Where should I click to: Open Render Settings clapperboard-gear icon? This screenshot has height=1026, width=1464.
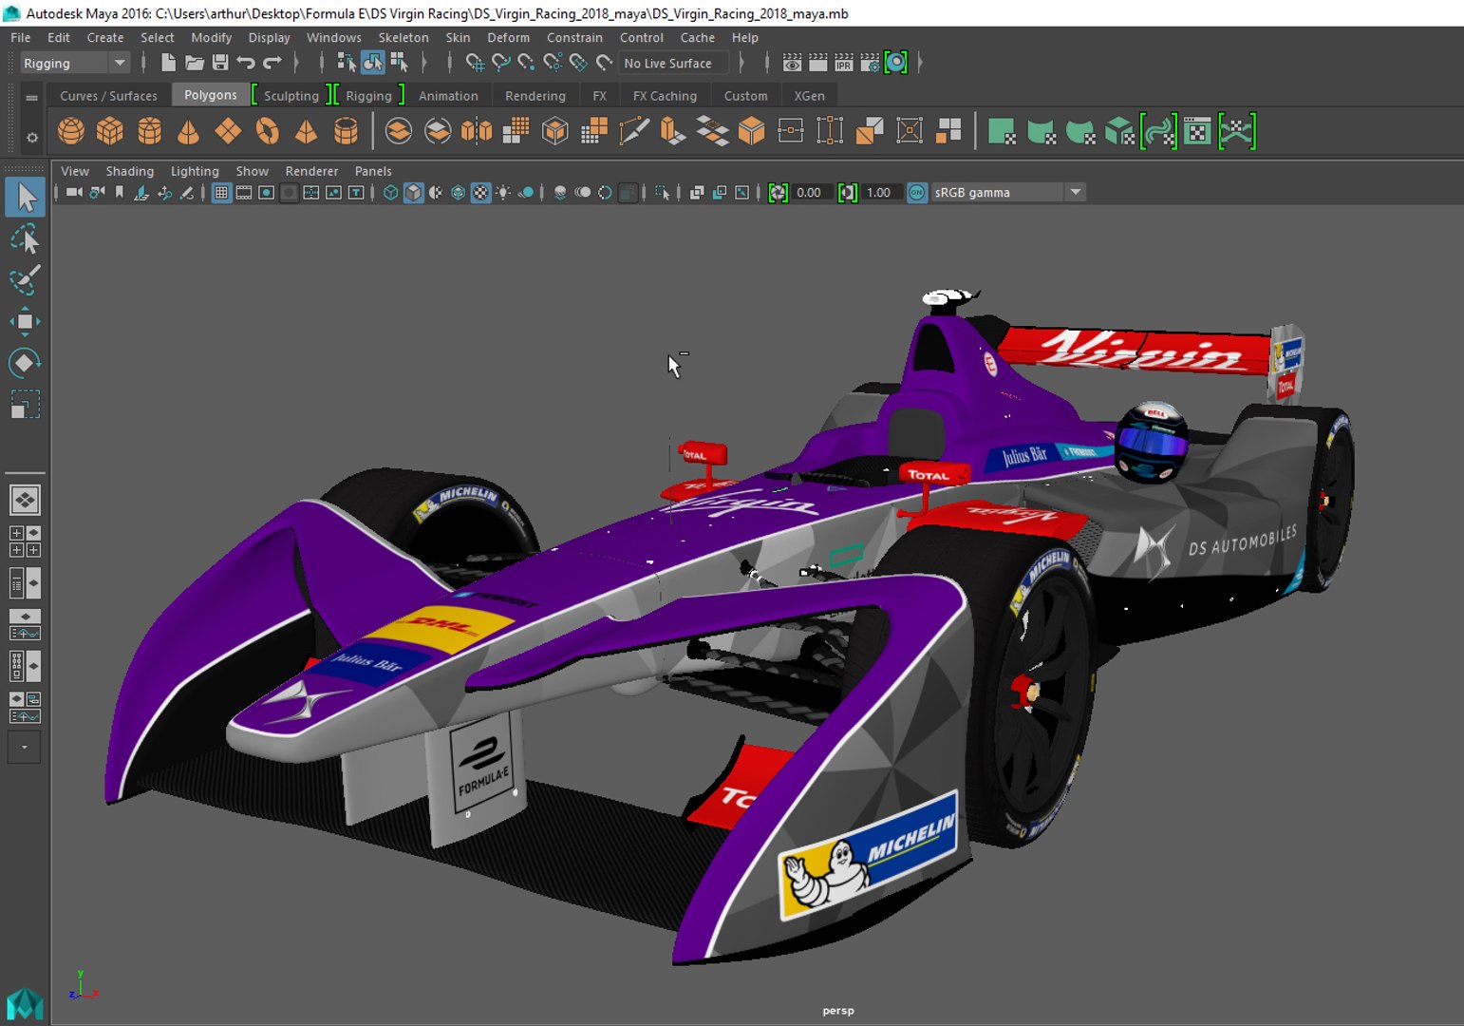[x=870, y=63]
